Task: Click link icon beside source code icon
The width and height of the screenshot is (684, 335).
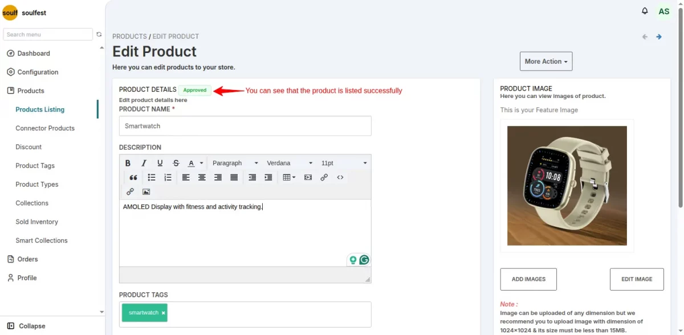Action: [324, 177]
